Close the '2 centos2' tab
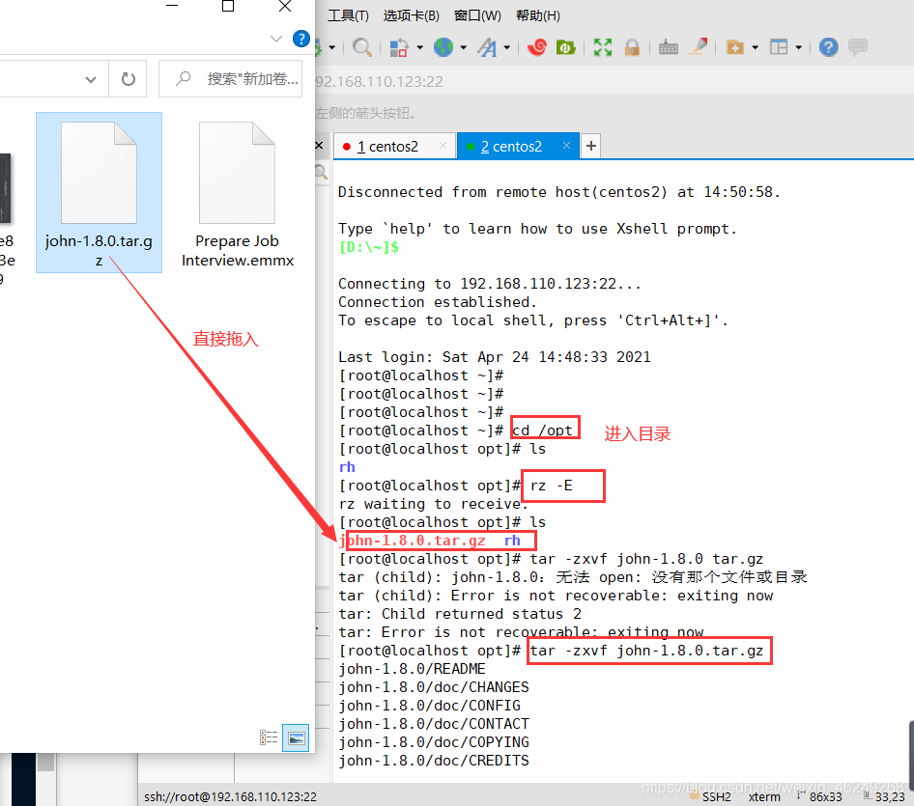The width and height of the screenshot is (914, 806). coord(566,146)
